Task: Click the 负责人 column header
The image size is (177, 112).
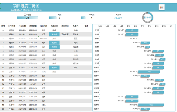Action: tap(76, 26)
